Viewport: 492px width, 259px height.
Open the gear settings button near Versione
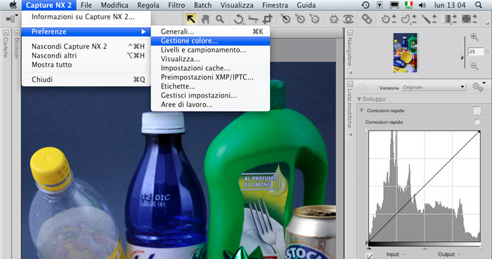[479, 87]
